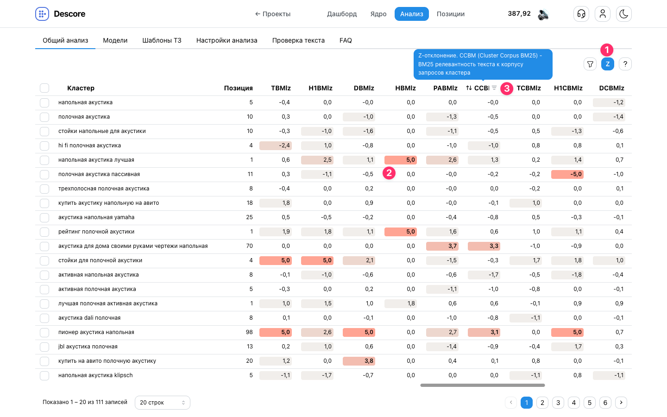The width and height of the screenshot is (667, 417).
Task: Jump to page 6
Action: (x=605, y=403)
